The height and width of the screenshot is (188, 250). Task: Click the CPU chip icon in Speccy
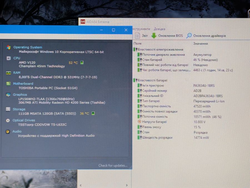8,58
